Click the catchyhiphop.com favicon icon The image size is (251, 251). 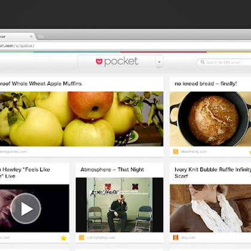tap(81, 237)
